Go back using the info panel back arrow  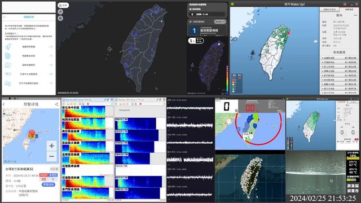click(5, 17)
